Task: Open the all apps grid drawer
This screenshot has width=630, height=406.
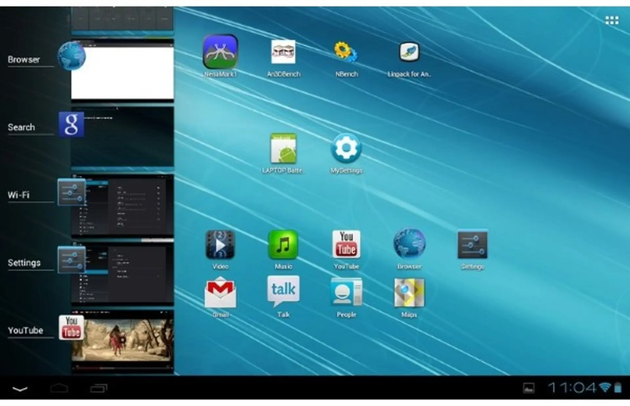Action: coord(612,20)
